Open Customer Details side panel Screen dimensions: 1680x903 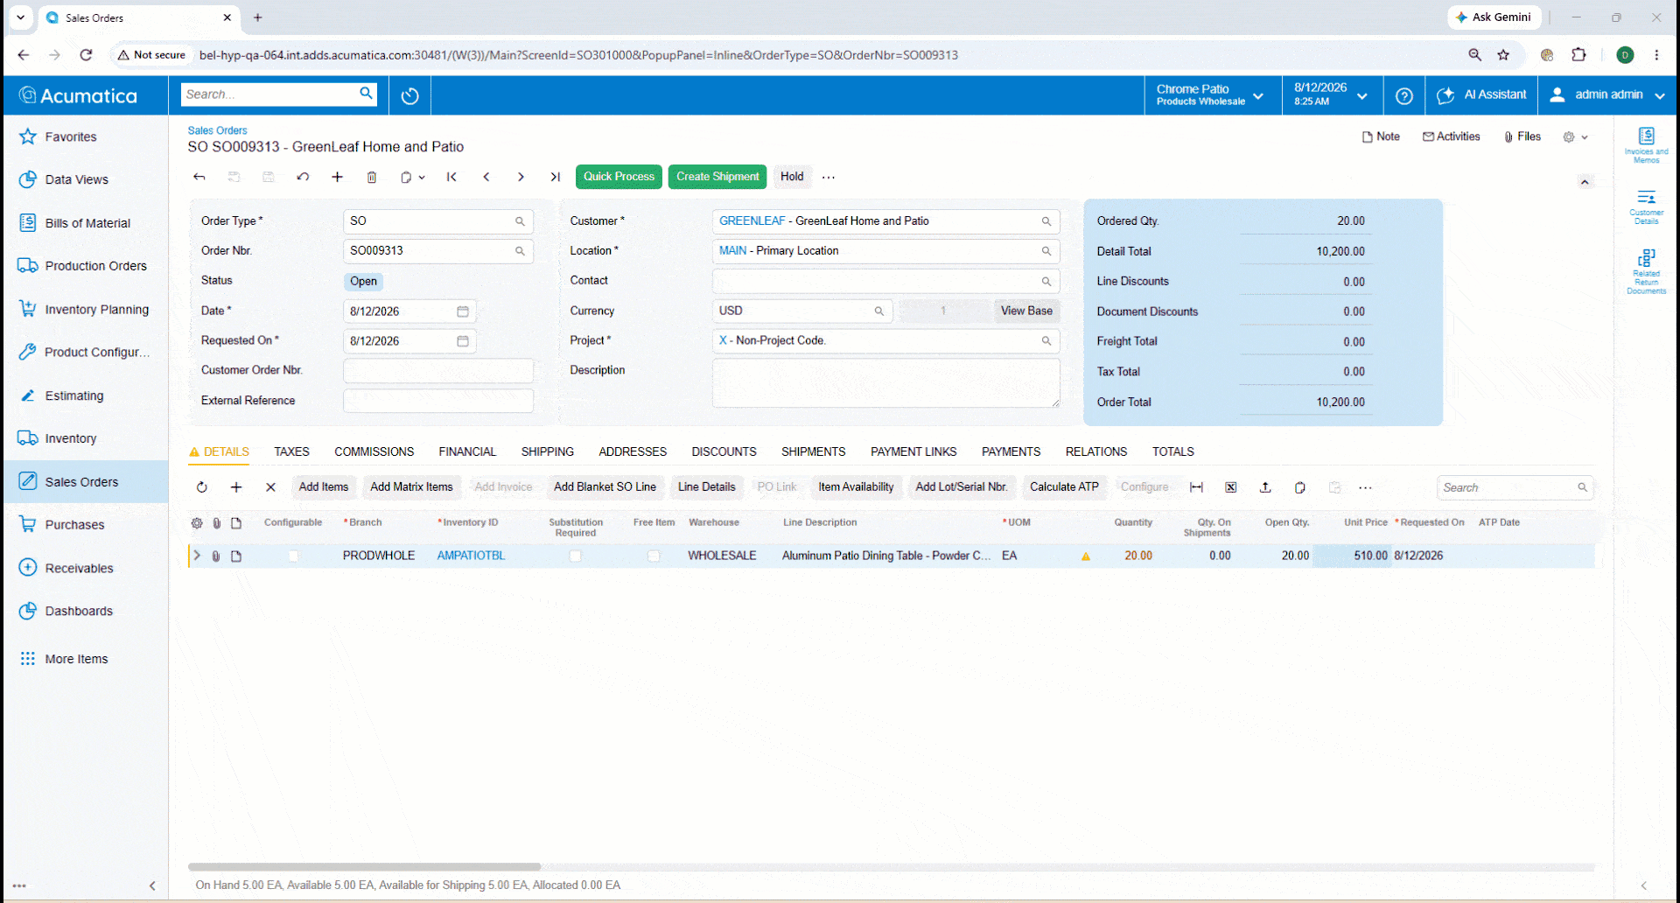pos(1646,206)
